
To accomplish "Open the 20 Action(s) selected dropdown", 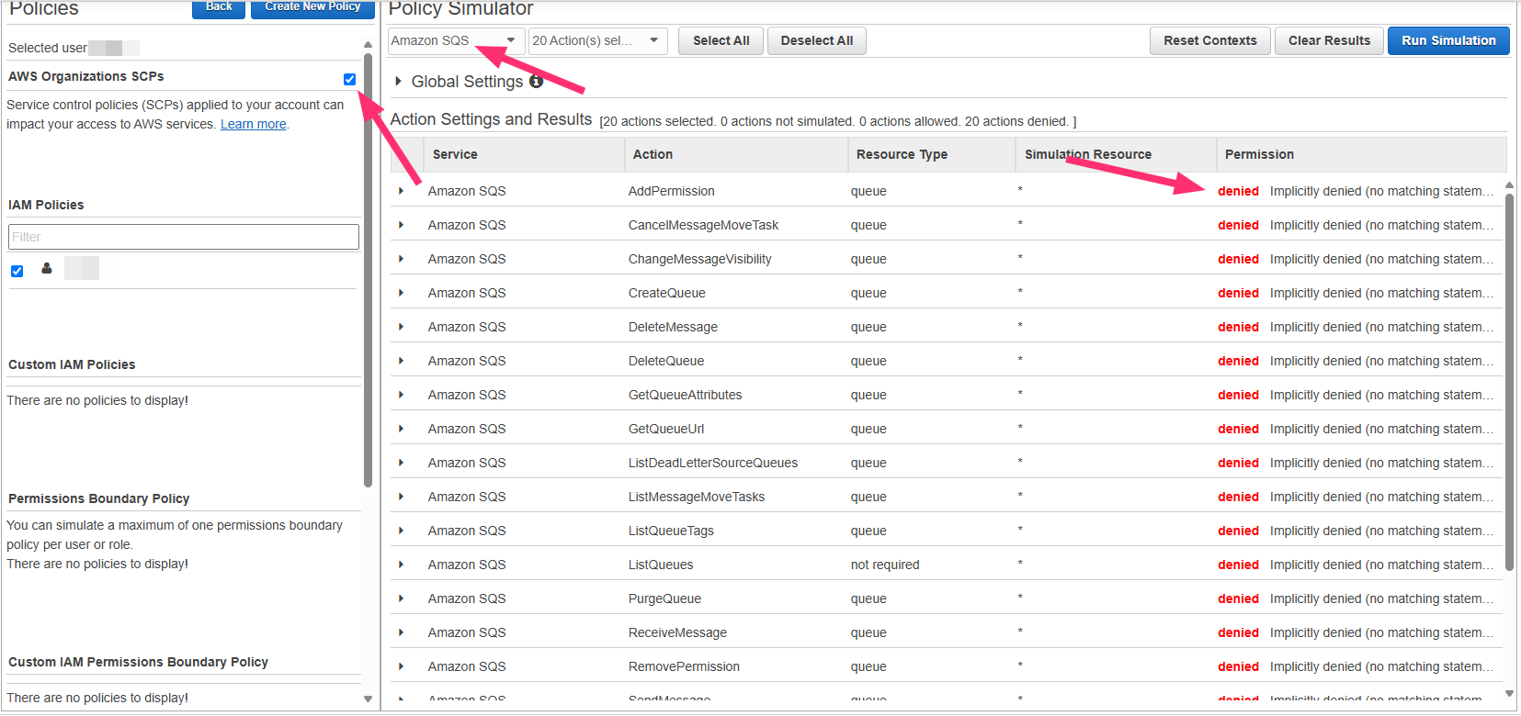I will (x=597, y=40).
